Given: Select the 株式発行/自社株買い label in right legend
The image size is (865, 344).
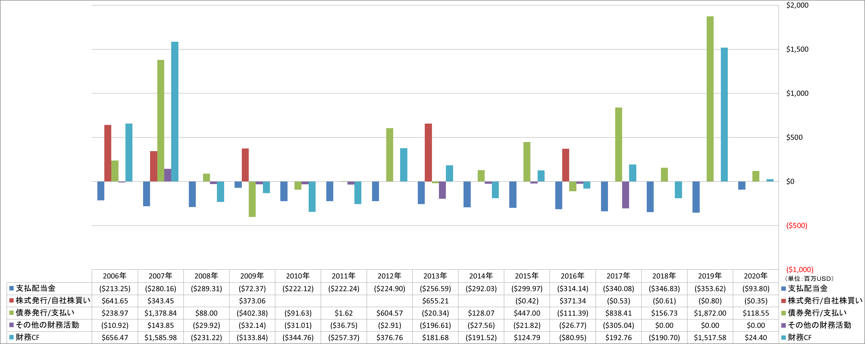Looking at the screenshot, I should [x=825, y=300].
